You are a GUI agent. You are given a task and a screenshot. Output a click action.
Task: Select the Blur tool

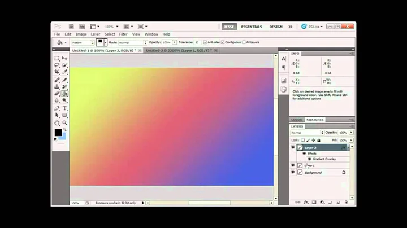(x=57, y=100)
